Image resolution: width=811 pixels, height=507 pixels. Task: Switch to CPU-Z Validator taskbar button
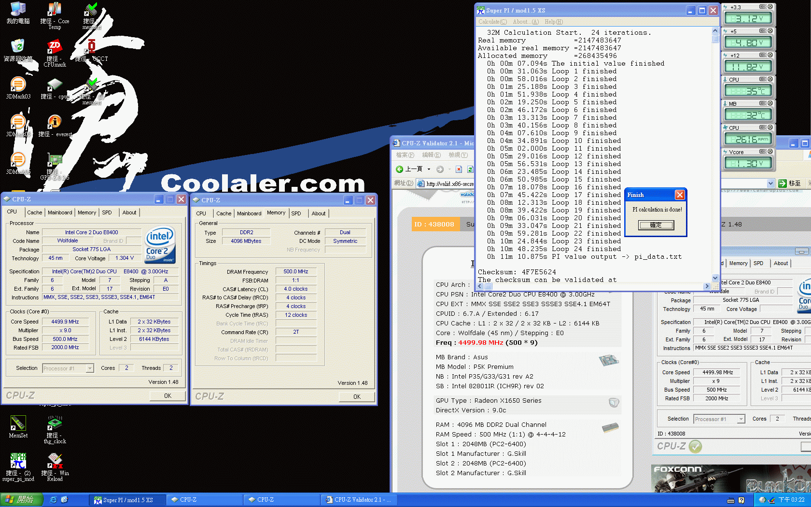359,500
